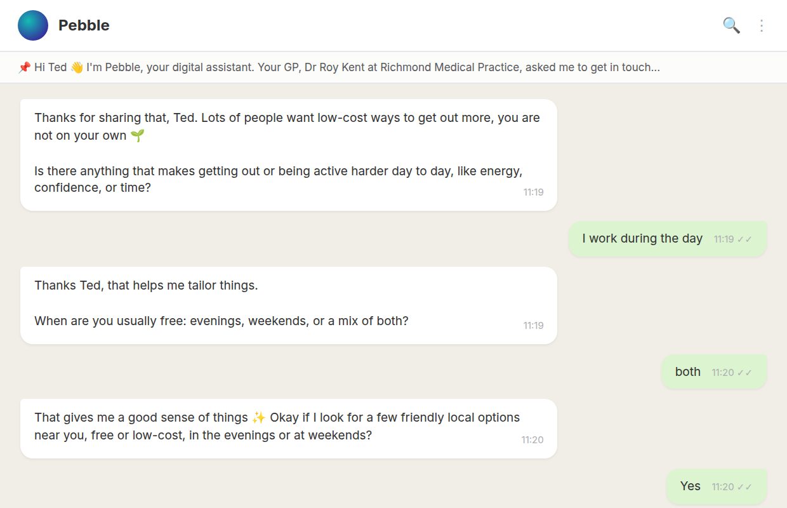
Task: Select the message 'Thanks Ted, that helps me tailor things.'
Action: click(289, 305)
